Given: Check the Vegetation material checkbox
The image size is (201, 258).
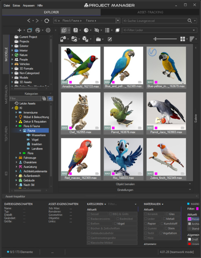Looking at the screenshot, I should click(161, 233).
